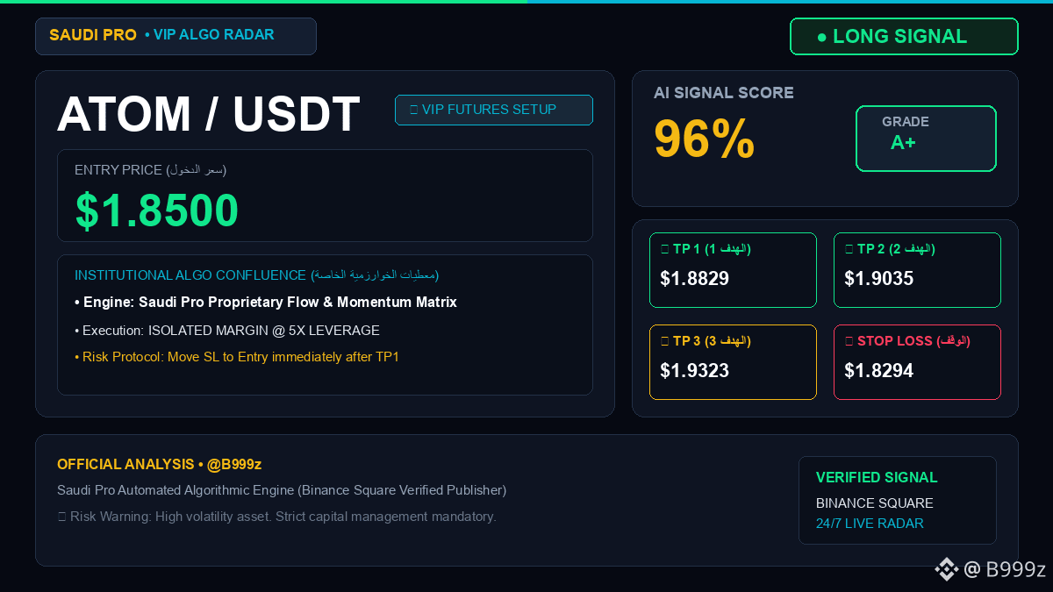Click the @ B999z watermark text
This screenshot has height=592, width=1053.
pyautogui.click(x=1005, y=569)
